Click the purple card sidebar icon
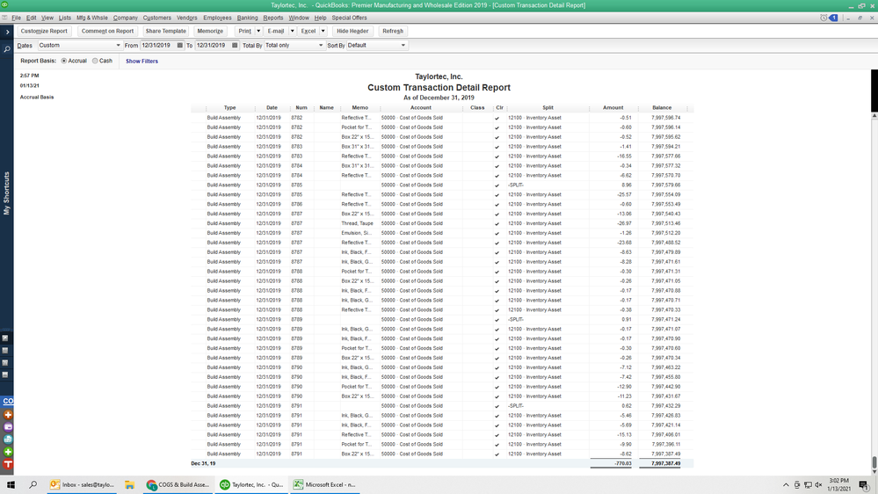 point(8,427)
